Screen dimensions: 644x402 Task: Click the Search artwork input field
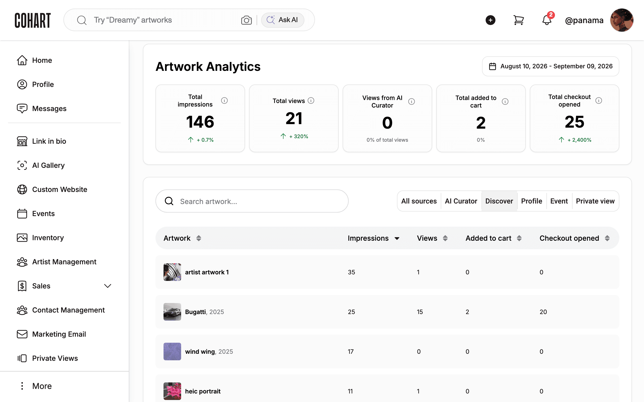tap(252, 201)
